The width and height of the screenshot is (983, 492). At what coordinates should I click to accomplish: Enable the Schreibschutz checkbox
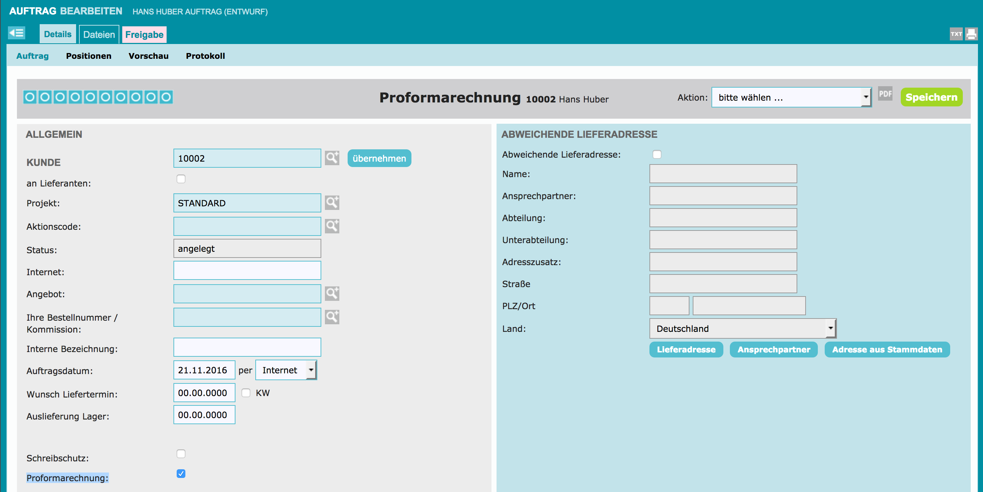coord(181,454)
